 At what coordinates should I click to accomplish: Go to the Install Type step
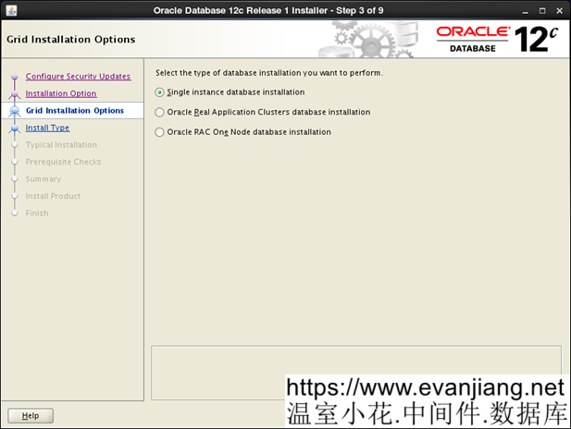[x=47, y=129]
